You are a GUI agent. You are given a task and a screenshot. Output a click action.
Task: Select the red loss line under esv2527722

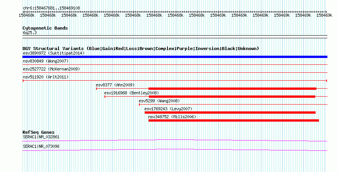[x=175, y=72]
